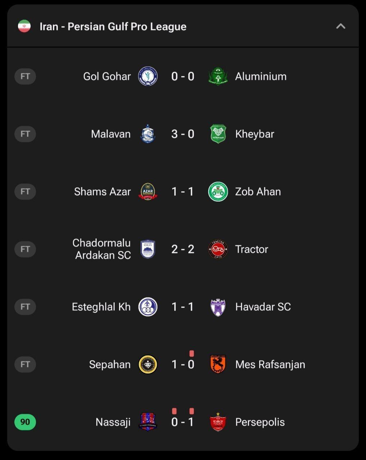
Task: Open the Chadormalu 2 - 2 Tractor score
Action: (183, 249)
